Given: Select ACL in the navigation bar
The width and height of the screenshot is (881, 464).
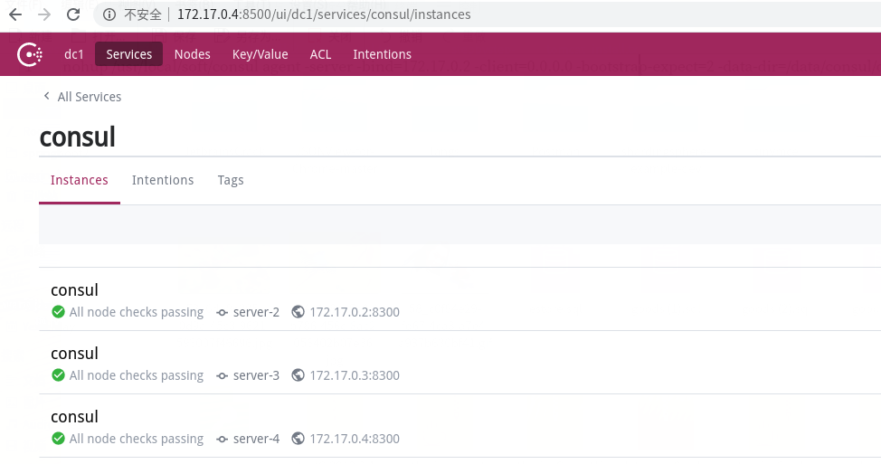Looking at the screenshot, I should pos(320,54).
